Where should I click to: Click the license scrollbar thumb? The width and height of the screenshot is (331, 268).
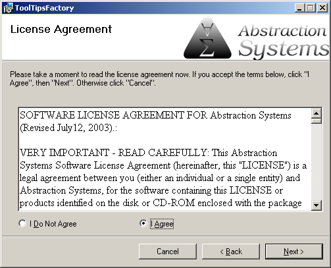(x=317, y=121)
